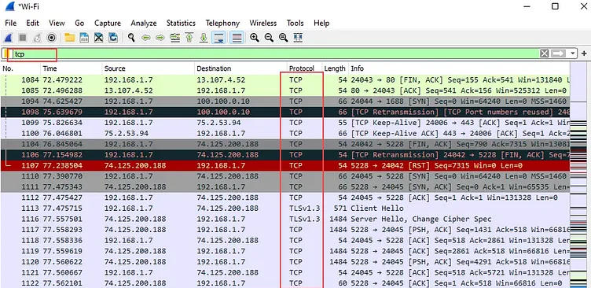Sort by the Info column header
Viewport: 591px width, 288px height.
(459, 68)
